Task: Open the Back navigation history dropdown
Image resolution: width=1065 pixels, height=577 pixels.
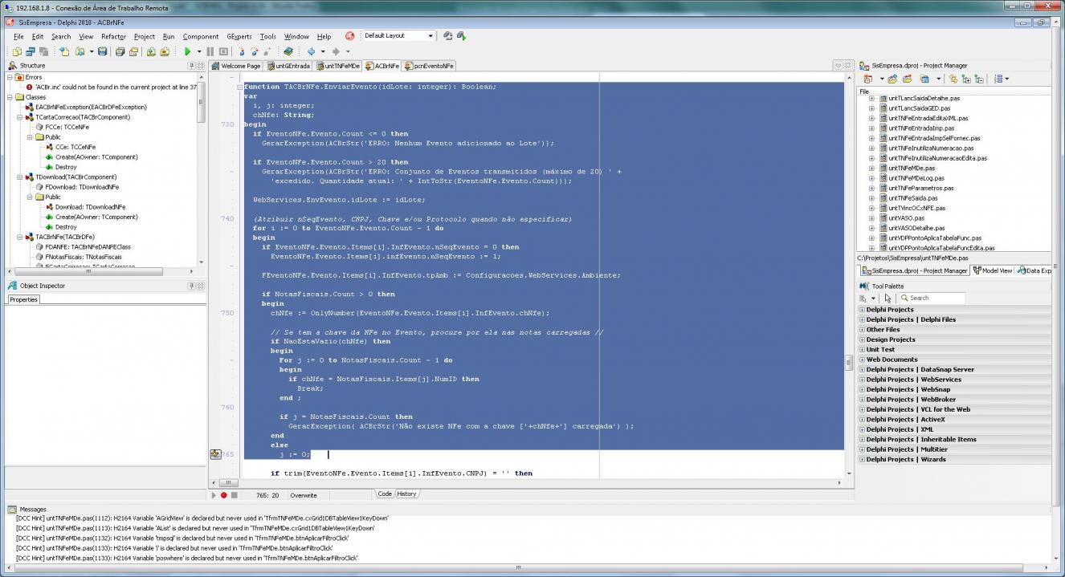Action: click(x=323, y=51)
